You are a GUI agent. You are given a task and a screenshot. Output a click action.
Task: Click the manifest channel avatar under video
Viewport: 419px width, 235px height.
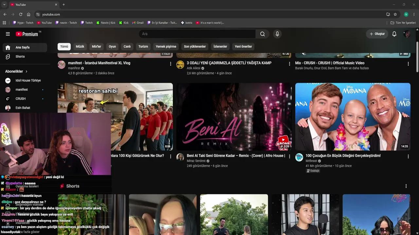point(62,65)
